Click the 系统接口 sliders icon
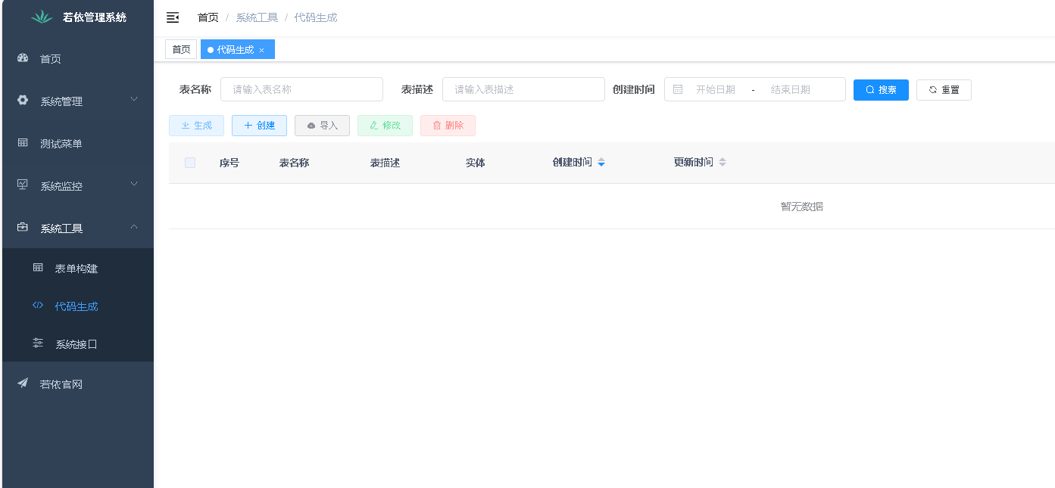 [38, 343]
